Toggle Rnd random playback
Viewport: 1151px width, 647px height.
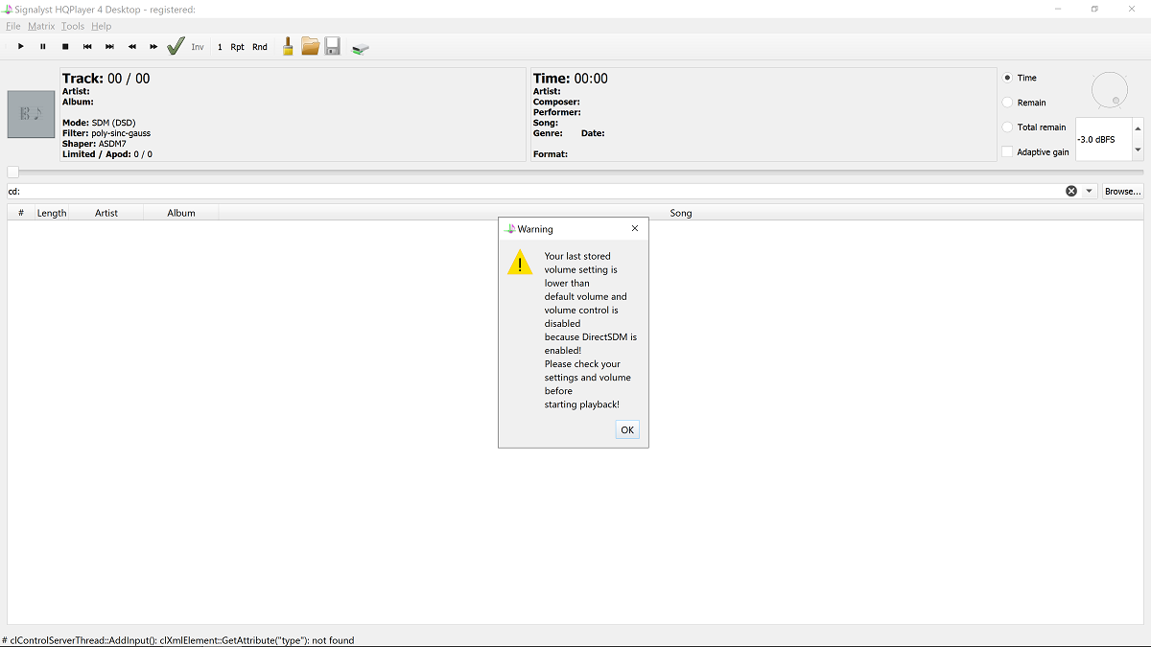260,47
